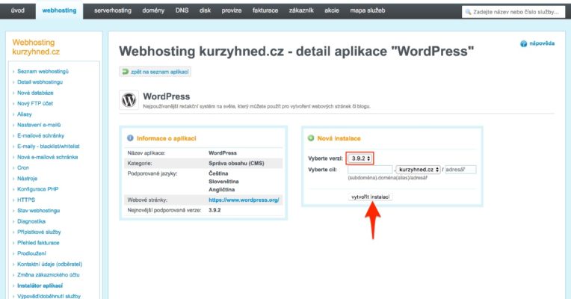Viewport: 571px width, 299px height.
Task: Open the https://www.wordpress.org/ link
Action: coord(244,200)
